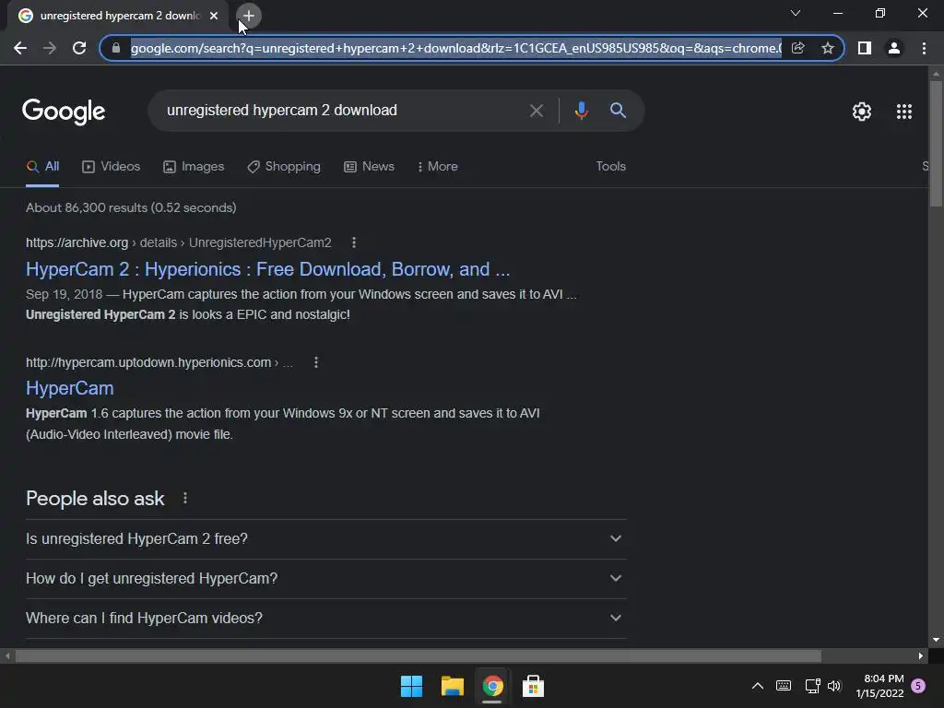Open a new browser tab
The height and width of the screenshot is (708, 944).
point(249,17)
